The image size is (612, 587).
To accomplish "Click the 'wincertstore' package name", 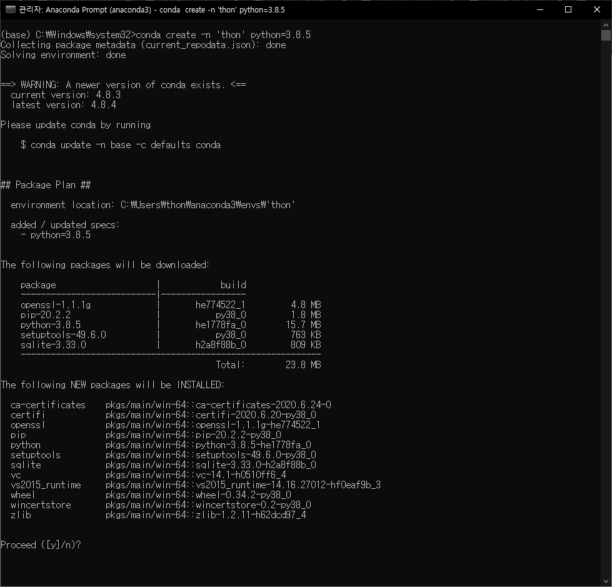I will (x=41, y=505).
